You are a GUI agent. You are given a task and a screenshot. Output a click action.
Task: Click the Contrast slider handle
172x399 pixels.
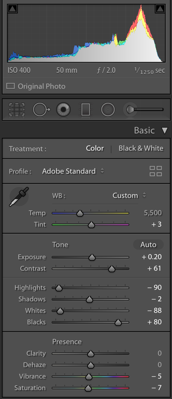[111, 269]
